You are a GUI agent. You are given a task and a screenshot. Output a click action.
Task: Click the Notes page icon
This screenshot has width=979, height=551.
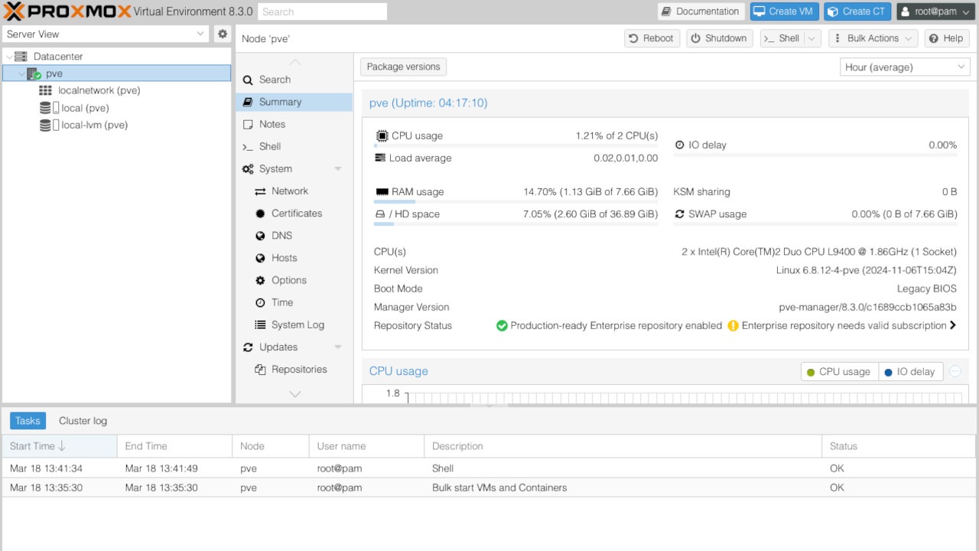coord(248,124)
